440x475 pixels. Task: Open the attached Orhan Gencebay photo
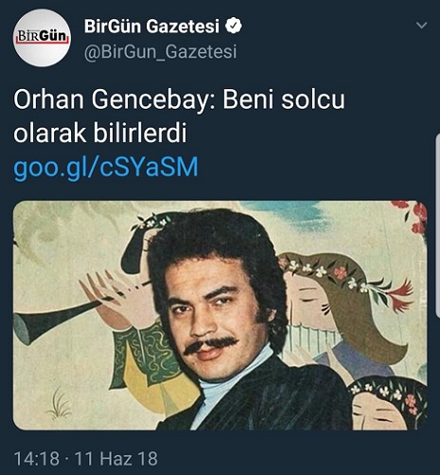(220, 315)
